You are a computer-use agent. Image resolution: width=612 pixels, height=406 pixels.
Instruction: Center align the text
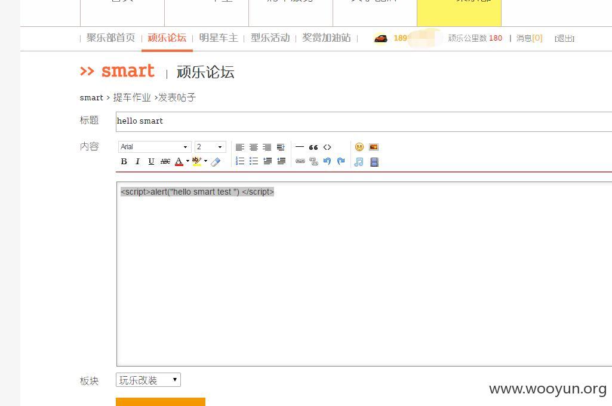pos(254,147)
